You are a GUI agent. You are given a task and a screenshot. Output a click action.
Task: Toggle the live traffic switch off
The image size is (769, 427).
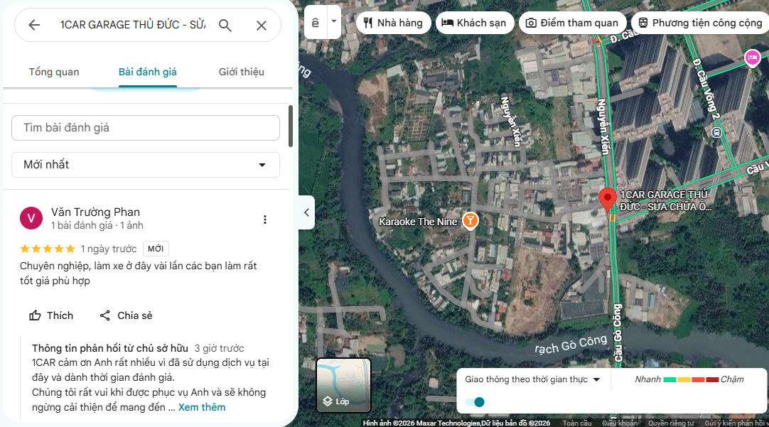(x=475, y=402)
